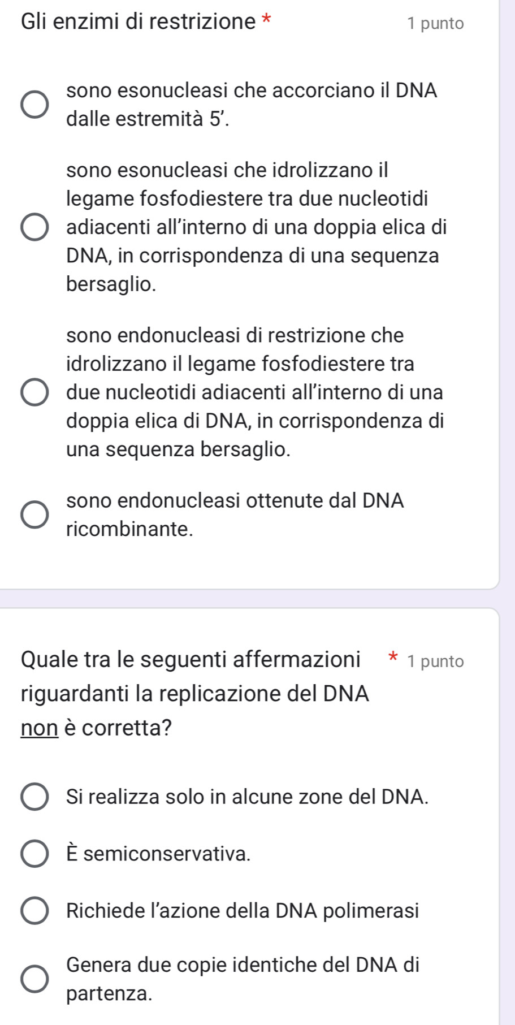The width and height of the screenshot is (515, 1025).
Task: Select radio button for 'accorciano il DNA dalle estremità 5''
Action: click(x=34, y=105)
